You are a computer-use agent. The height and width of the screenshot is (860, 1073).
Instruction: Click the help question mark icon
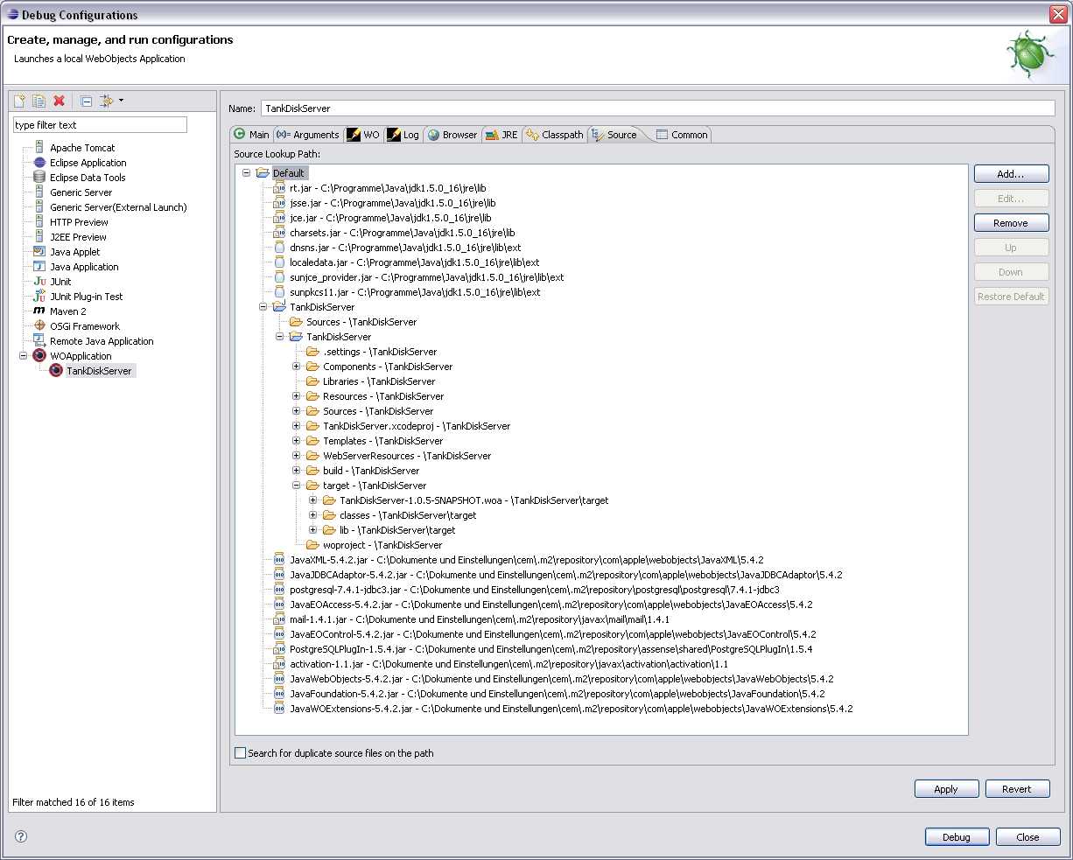click(21, 836)
